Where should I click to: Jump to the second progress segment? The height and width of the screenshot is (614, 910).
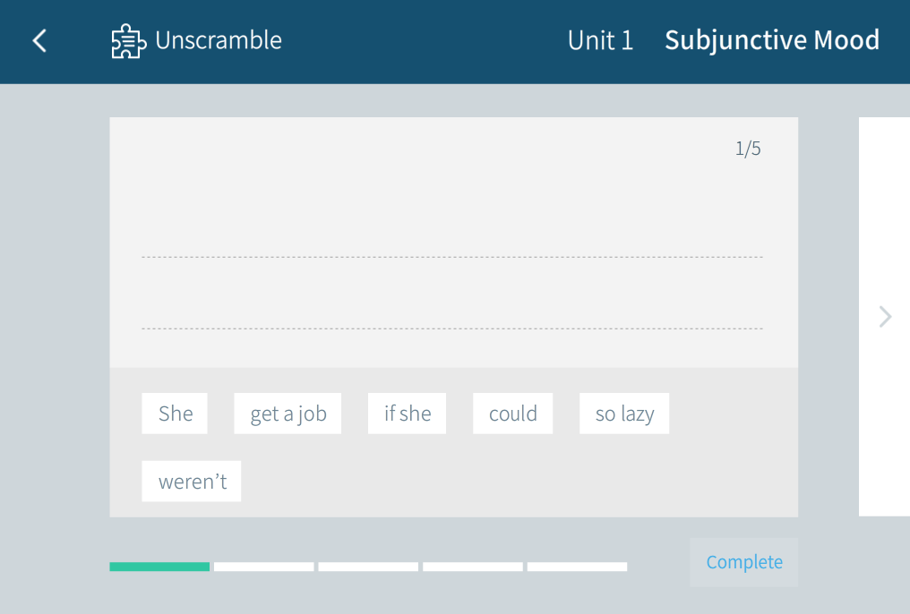[x=264, y=567]
